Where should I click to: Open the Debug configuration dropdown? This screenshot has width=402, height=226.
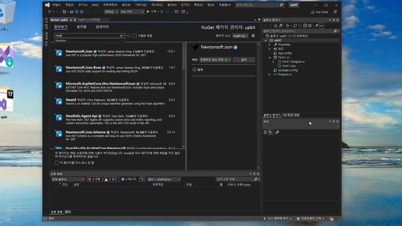[x=111, y=12]
